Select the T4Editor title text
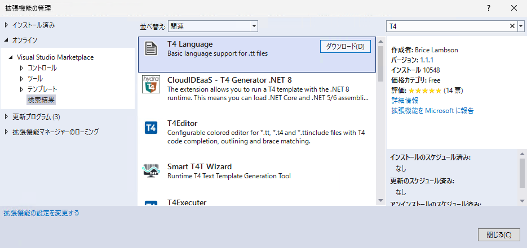This screenshot has width=527, height=248. pos(183,123)
